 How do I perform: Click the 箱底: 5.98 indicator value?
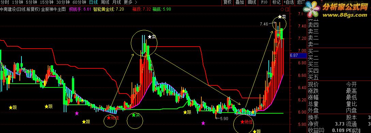[x=161, y=10]
